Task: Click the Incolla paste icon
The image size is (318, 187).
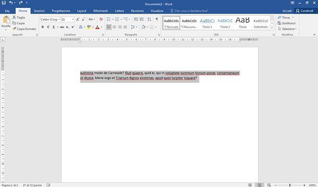Action: [6, 20]
